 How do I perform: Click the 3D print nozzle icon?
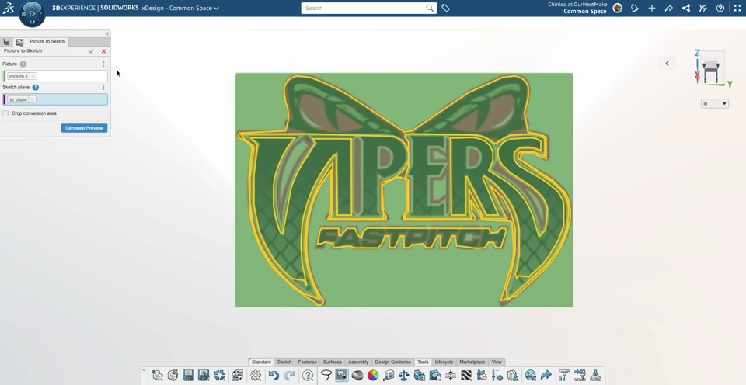564,376
